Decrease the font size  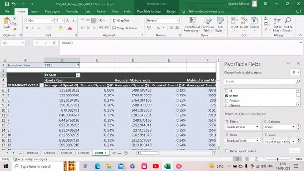(74, 20)
